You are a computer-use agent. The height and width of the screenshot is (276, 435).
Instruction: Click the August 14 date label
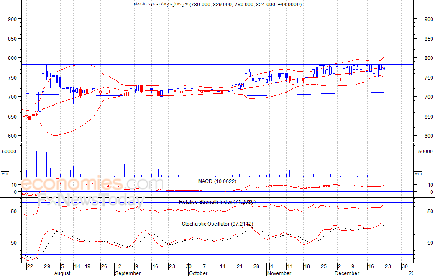coord(77,266)
